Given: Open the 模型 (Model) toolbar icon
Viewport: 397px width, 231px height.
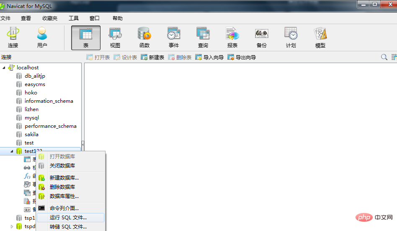Looking at the screenshot, I should coord(320,38).
